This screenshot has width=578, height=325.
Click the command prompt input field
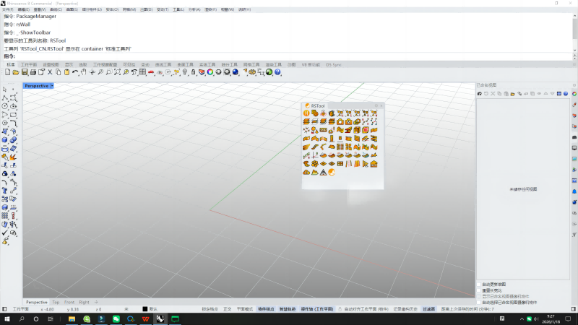click(x=217, y=56)
